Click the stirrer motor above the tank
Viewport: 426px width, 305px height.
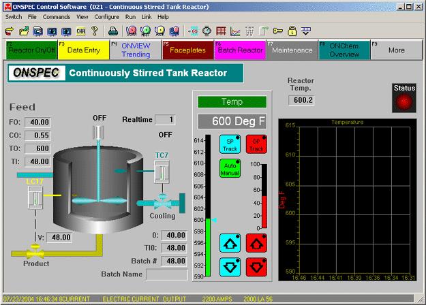tap(98, 132)
